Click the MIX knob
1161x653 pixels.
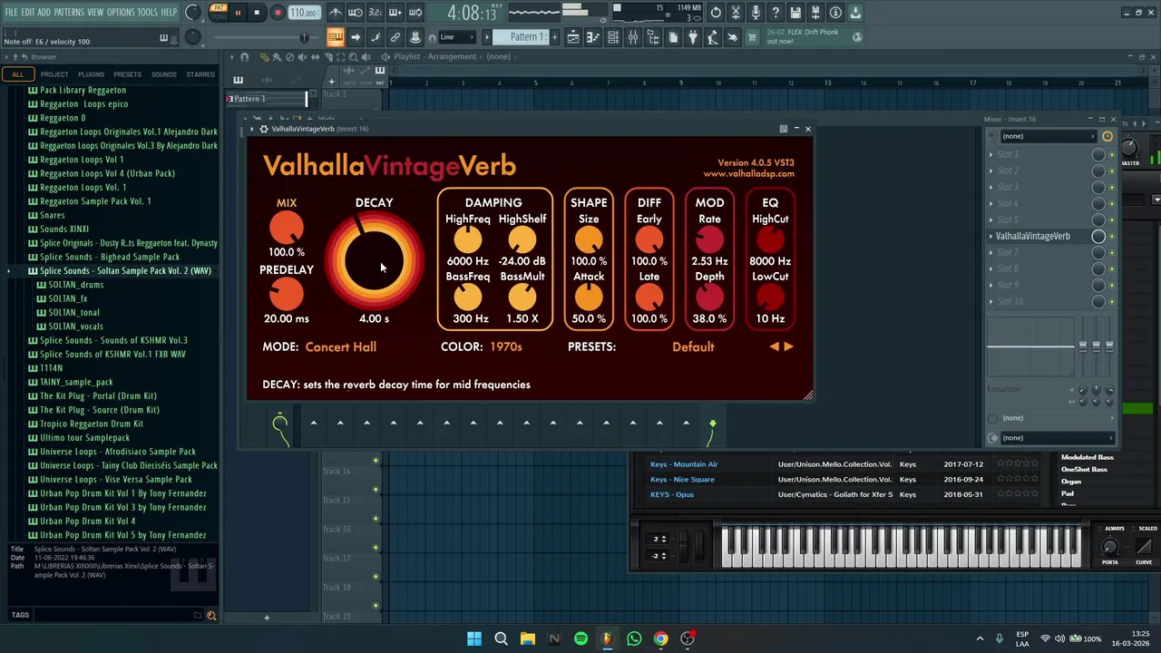pyautogui.click(x=286, y=229)
